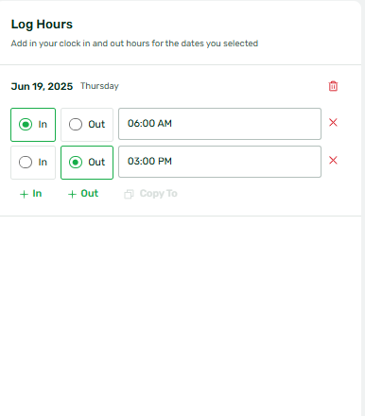Viewport: 365px width, 416px height.
Task: Click the clock in and out instructions text
Action: pyautogui.click(x=134, y=43)
